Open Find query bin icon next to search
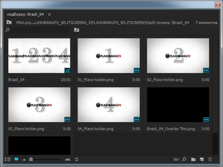This screenshot has height=167, width=223. (x=77, y=30)
